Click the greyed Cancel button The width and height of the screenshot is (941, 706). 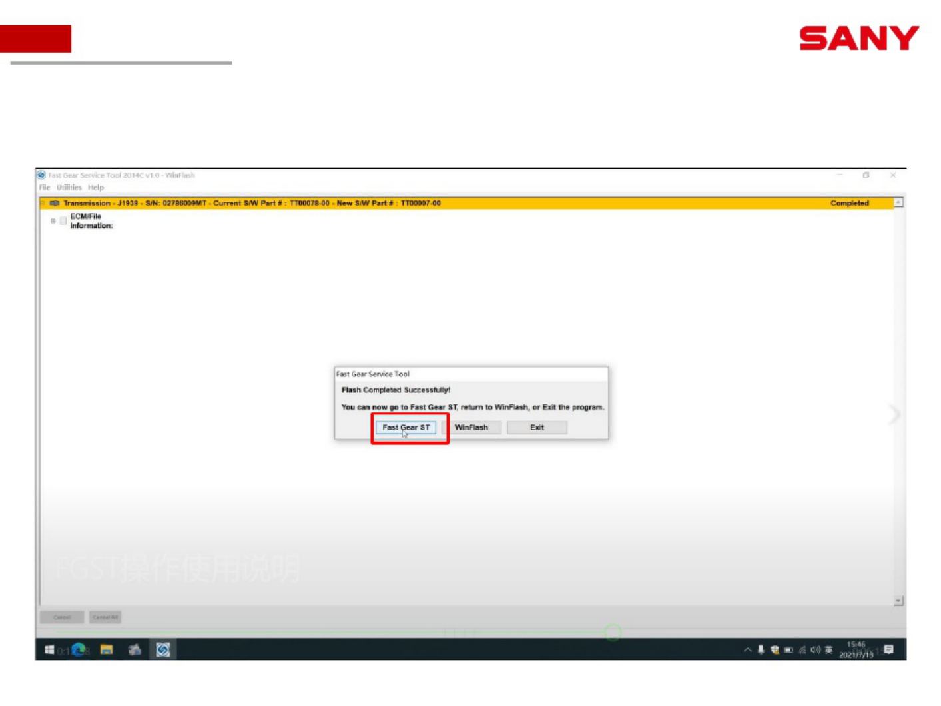[x=62, y=617]
